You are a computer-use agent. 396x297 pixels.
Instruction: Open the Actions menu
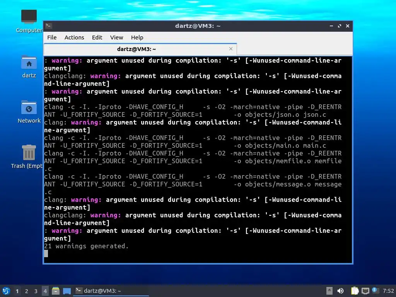(x=74, y=38)
